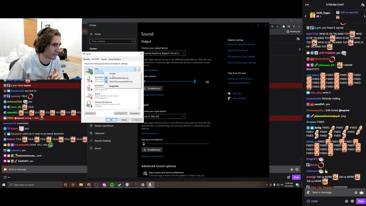The image size is (366, 206).
Task: Open Spotify from the taskbar
Action: tap(112, 185)
